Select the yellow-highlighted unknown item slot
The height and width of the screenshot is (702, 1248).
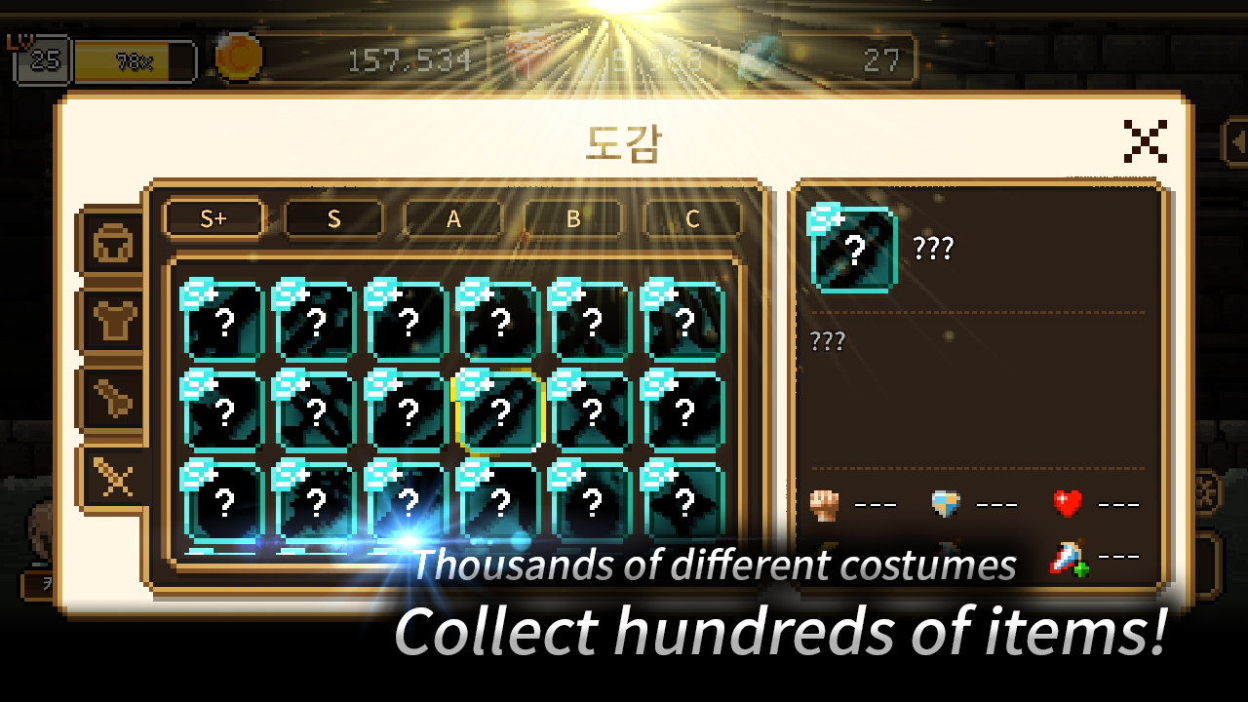coord(499,412)
